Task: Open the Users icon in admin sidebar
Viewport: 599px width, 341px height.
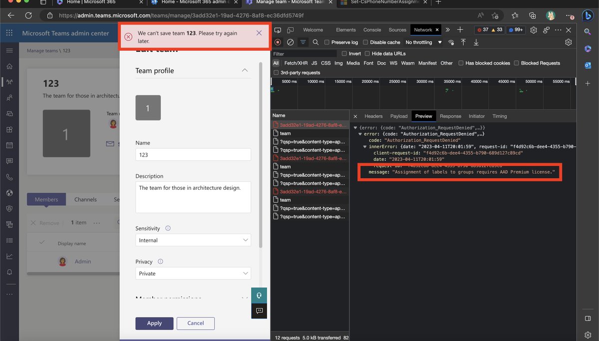Action: tap(9, 98)
